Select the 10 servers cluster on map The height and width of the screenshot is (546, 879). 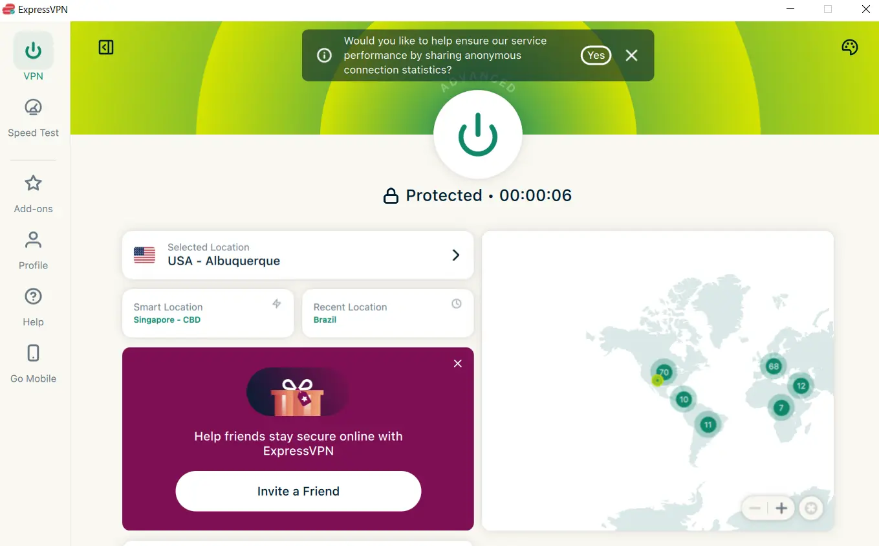[684, 399]
